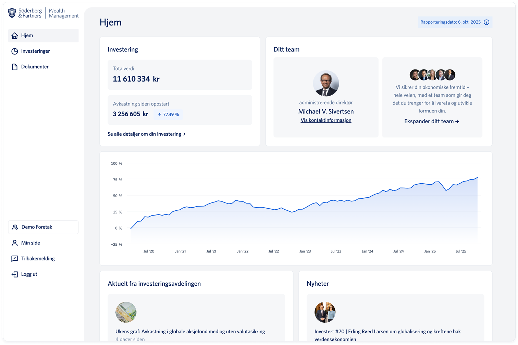Open Se alle detaljer om din investering
The image size is (518, 345).
coord(146,134)
